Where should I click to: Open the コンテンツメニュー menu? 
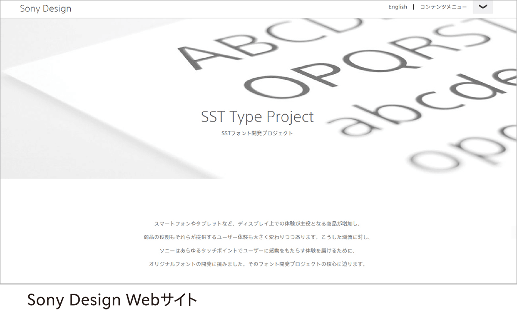[x=443, y=7]
